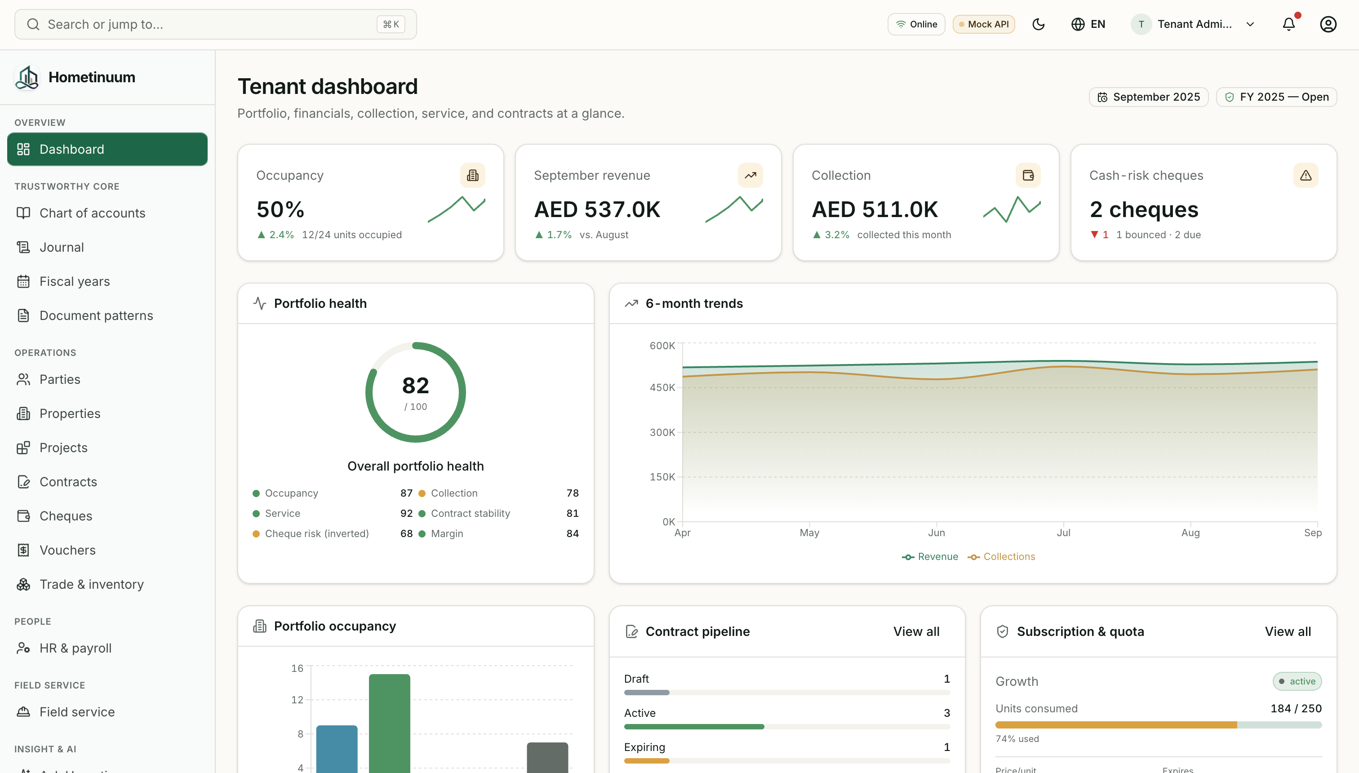This screenshot has width=1359, height=773.
Task: Toggle the Revenue series in chart legend
Action: (x=930, y=556)
